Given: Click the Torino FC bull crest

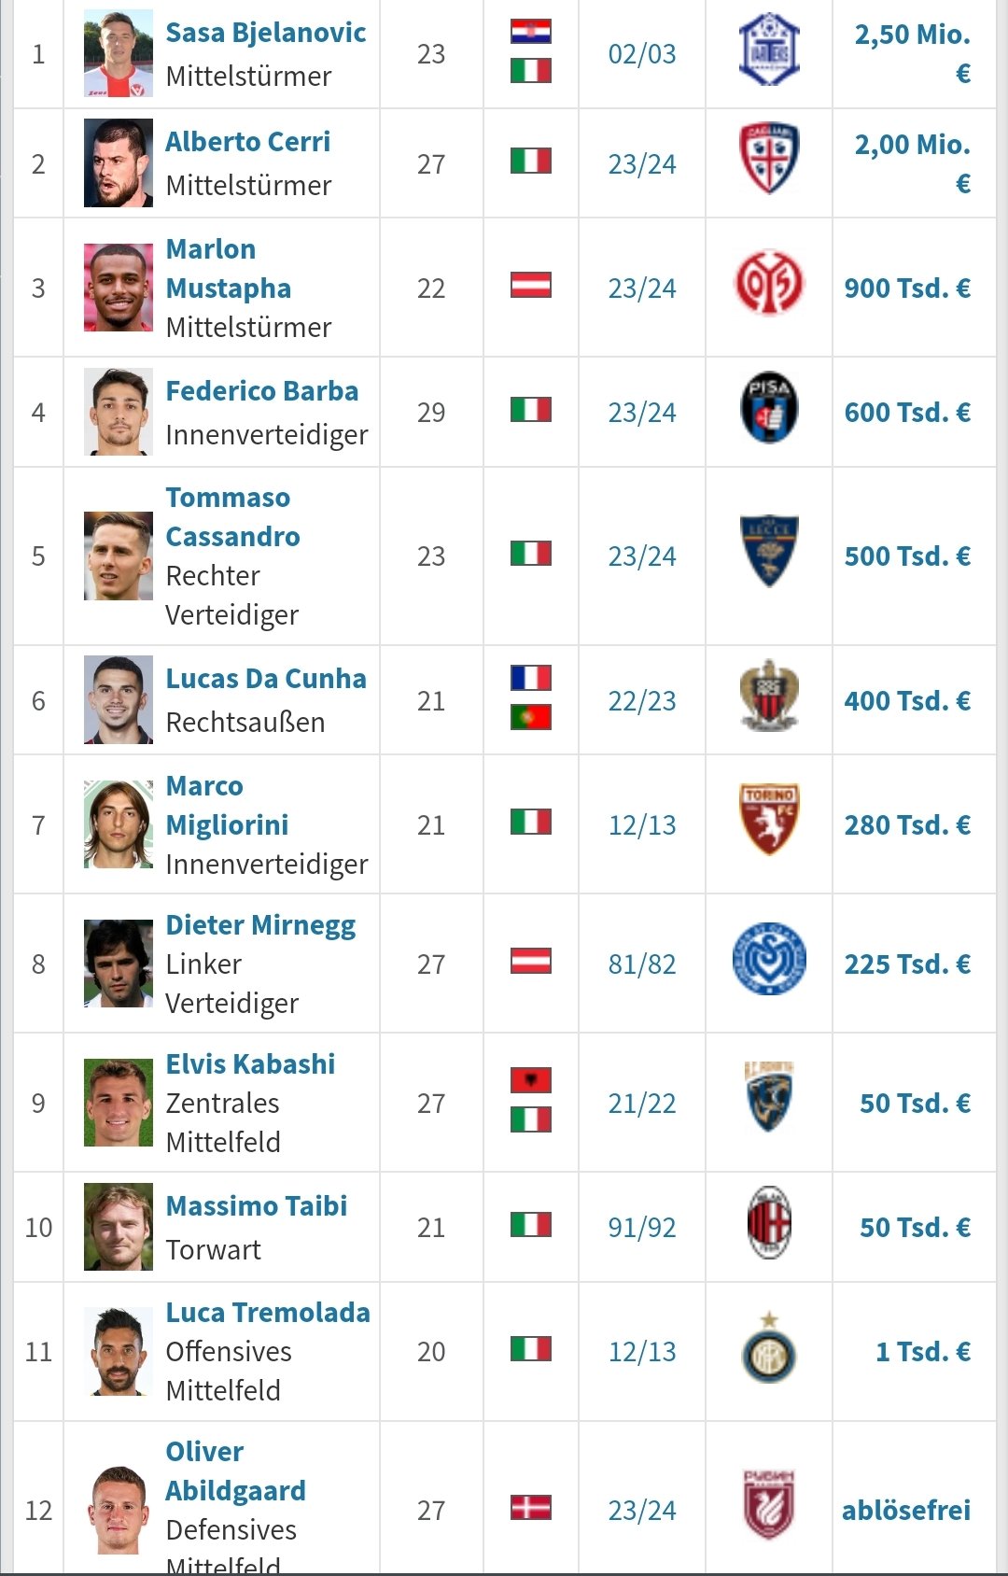Looking at the screenshot, I should pos(769,820).
